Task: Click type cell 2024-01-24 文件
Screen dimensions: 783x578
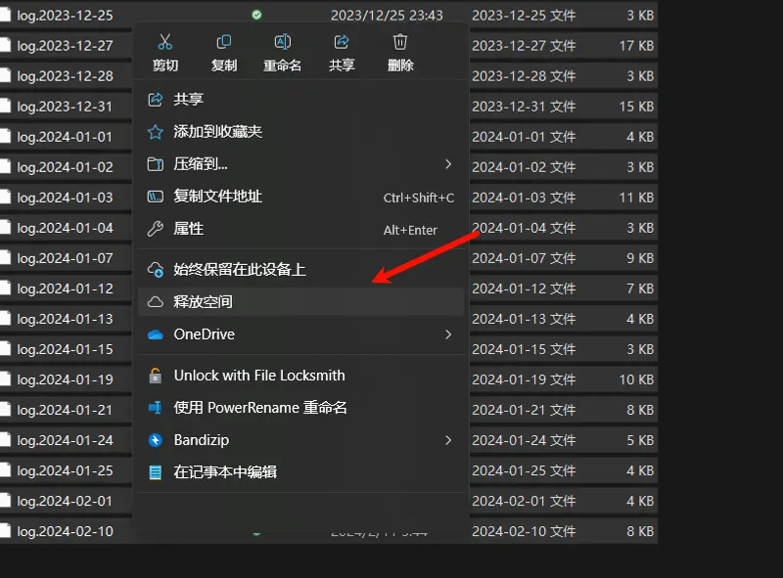Action: 524,440
